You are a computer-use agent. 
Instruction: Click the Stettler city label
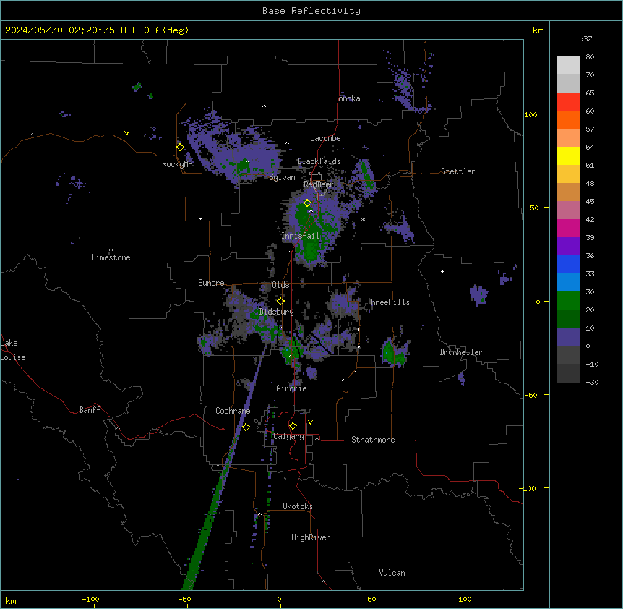coord(458,171)
